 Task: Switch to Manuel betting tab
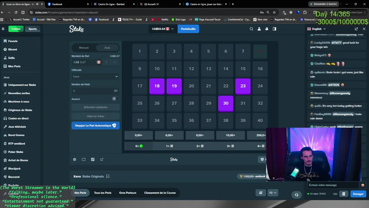click(x=84, y=48)
